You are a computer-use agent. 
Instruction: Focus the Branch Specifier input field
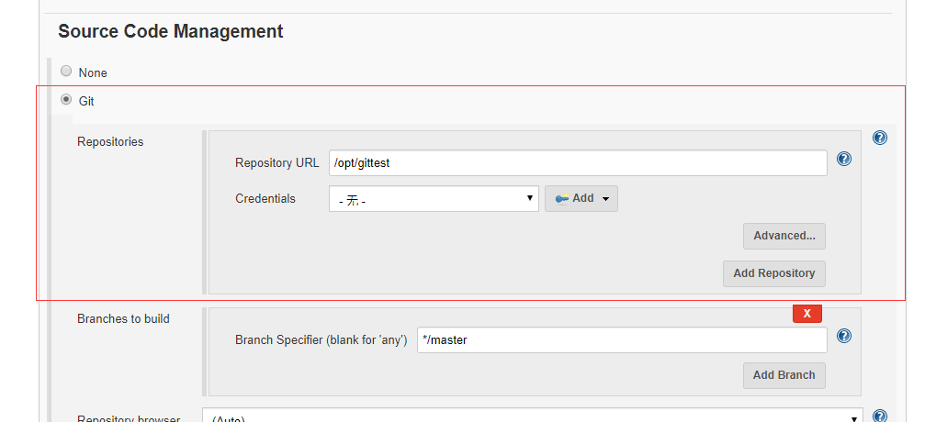click(621, 340)
